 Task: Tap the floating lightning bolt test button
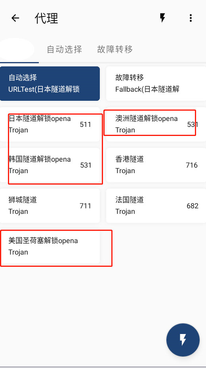(x=183, y=340)
